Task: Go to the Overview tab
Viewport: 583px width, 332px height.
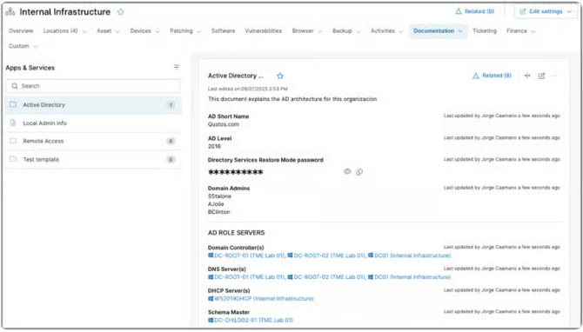Action: pos(21,30)
